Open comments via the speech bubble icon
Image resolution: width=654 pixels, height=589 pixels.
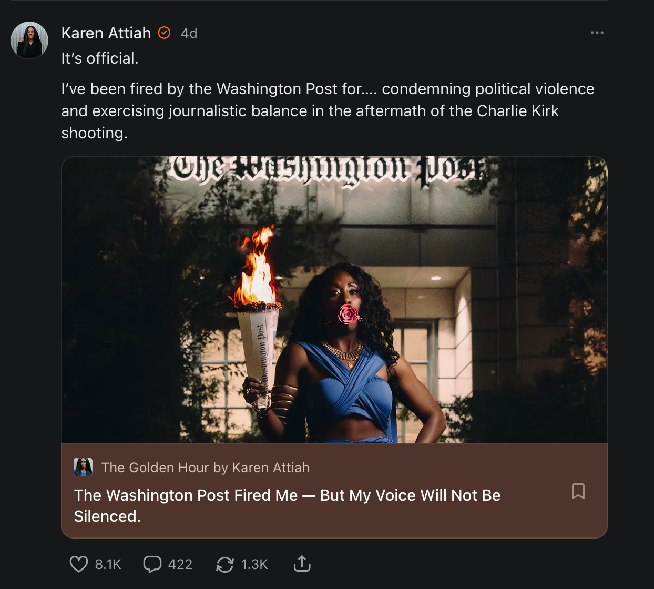pos(152,564)
